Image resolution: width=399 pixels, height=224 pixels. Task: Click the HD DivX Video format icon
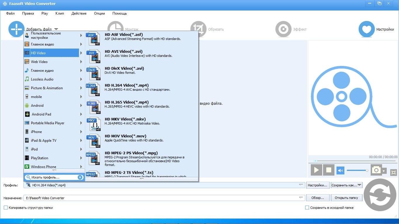click(93, 73)
